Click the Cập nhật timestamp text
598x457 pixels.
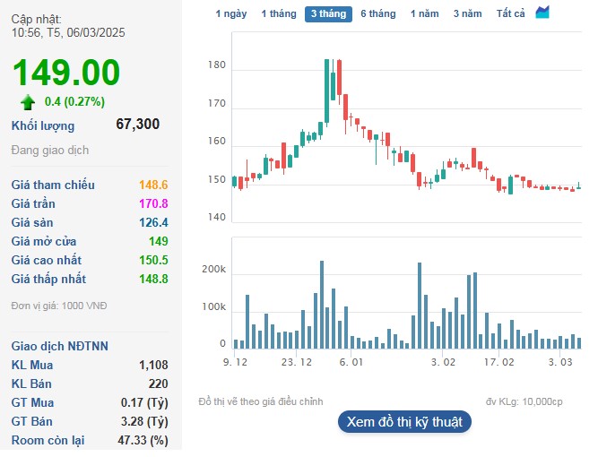tap(68, 24)
